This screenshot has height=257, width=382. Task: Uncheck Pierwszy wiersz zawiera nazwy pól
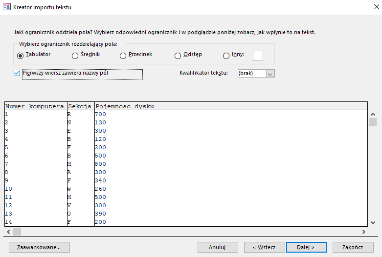tap(17, 73)
